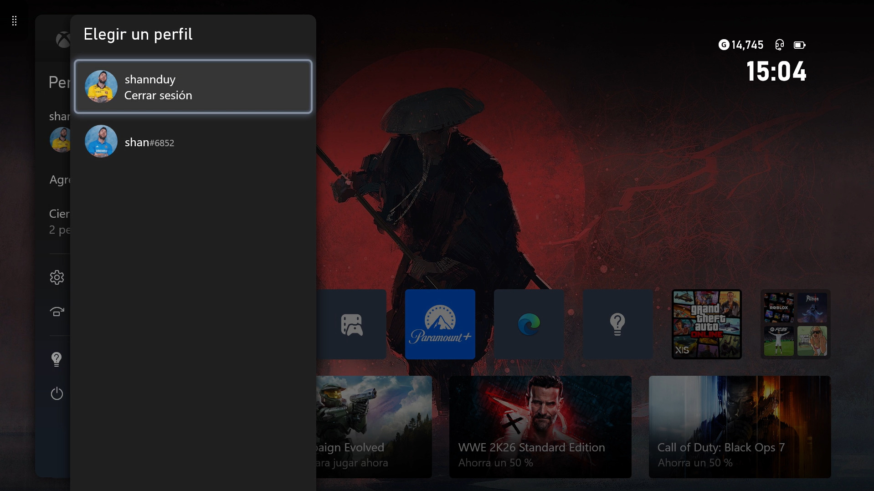Open the Xbox tips lightbulb tile

pos(618,324)
